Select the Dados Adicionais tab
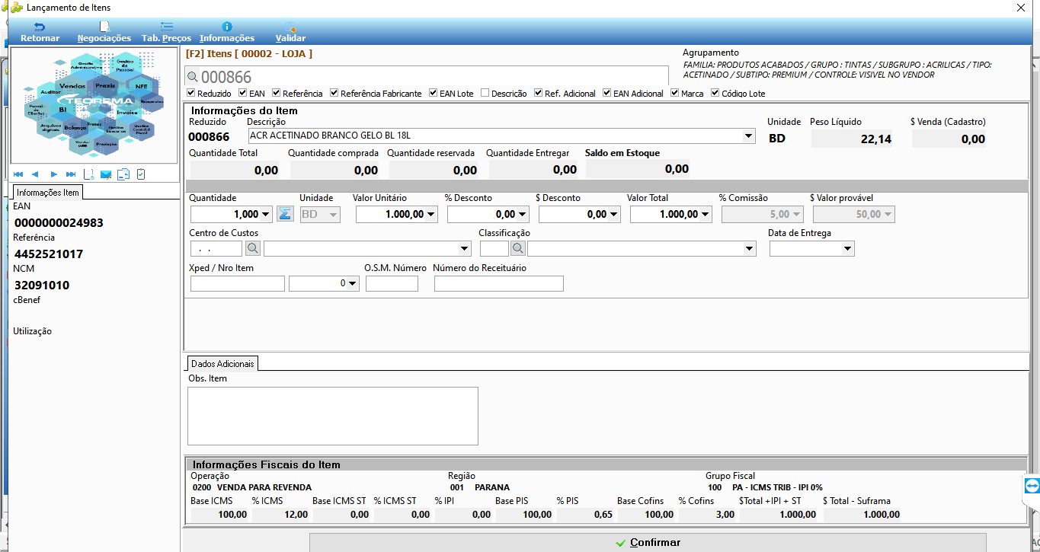The width and height of the screenshot is (1040, 552). click(x=222, y=364)
